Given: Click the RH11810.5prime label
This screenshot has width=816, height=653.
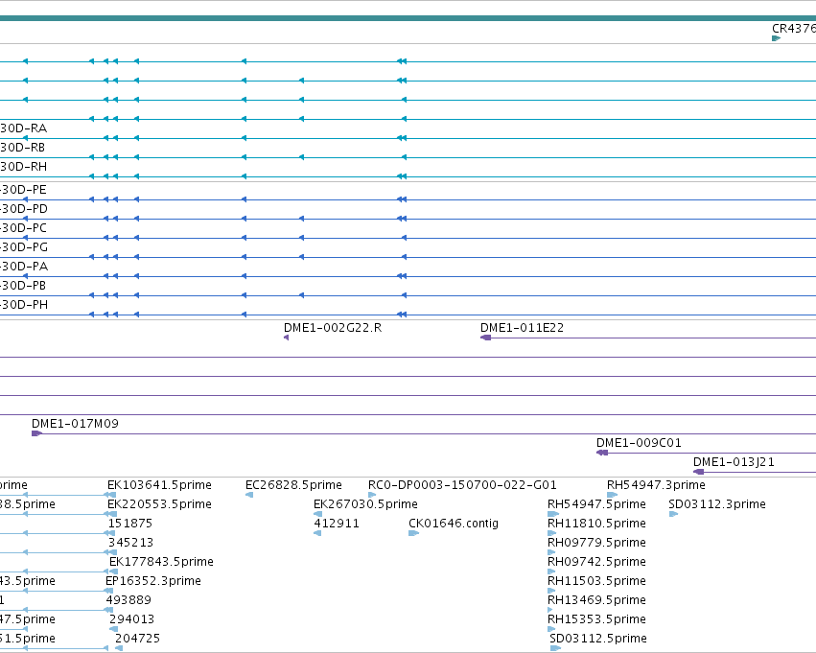Looking at the screenshot, I should [x=597, y=524].
